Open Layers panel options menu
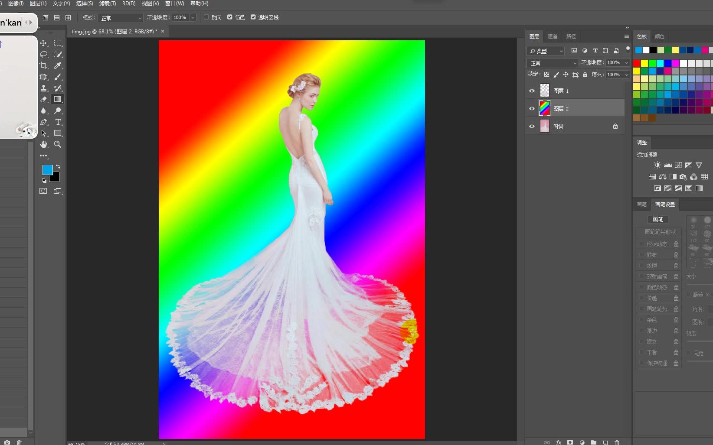713x445 pixels. pyautogui.click(x=626, y=36)
